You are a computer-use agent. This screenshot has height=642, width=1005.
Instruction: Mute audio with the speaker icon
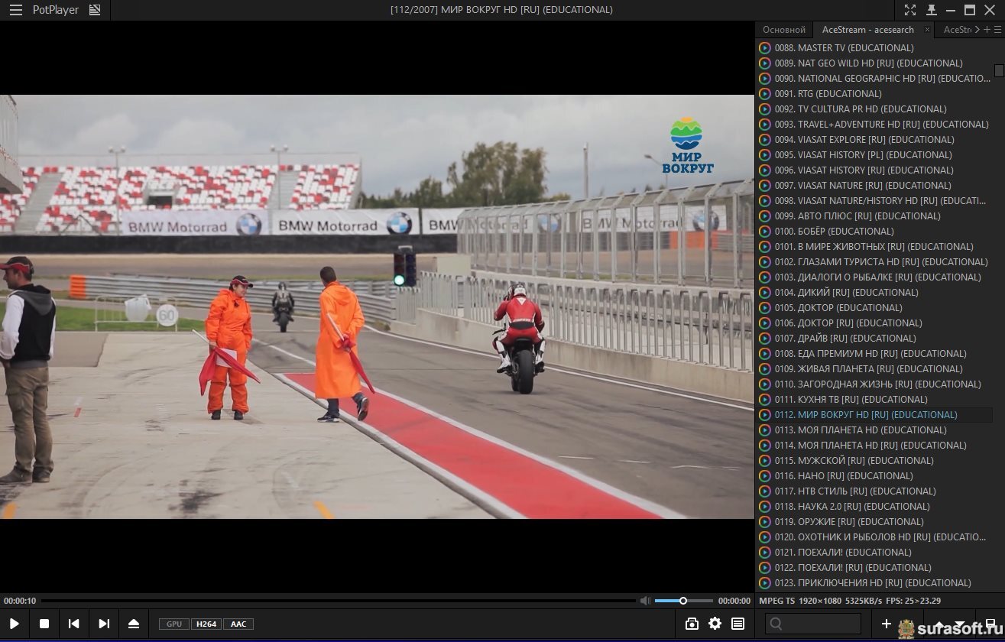(x=646, y=601)
